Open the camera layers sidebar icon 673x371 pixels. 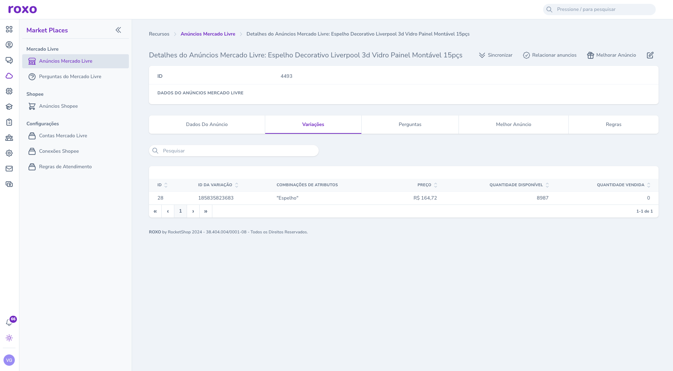coord(9,184)
